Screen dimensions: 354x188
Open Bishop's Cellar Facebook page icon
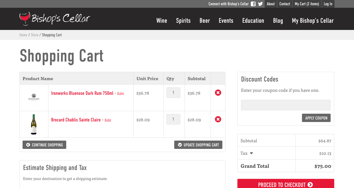[x=253, y=4]
